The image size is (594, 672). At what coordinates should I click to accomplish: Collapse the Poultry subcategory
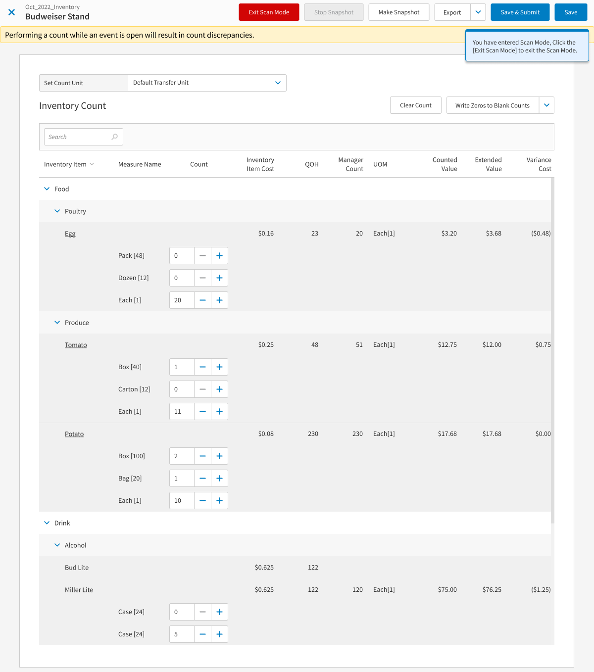57,211
